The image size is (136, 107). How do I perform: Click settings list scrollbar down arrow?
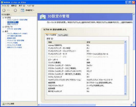125,94
